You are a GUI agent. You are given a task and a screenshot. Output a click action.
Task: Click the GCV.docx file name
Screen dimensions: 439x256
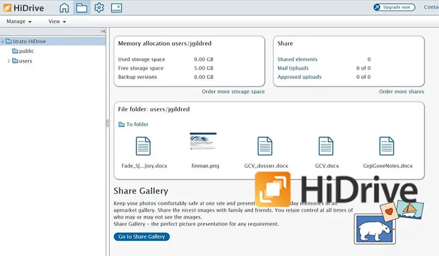pos(327,166)
